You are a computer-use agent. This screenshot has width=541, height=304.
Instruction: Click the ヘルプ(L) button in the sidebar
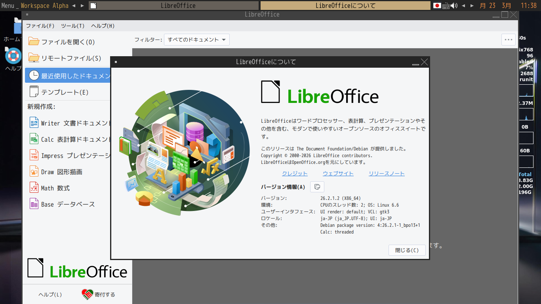coord(50,294)
